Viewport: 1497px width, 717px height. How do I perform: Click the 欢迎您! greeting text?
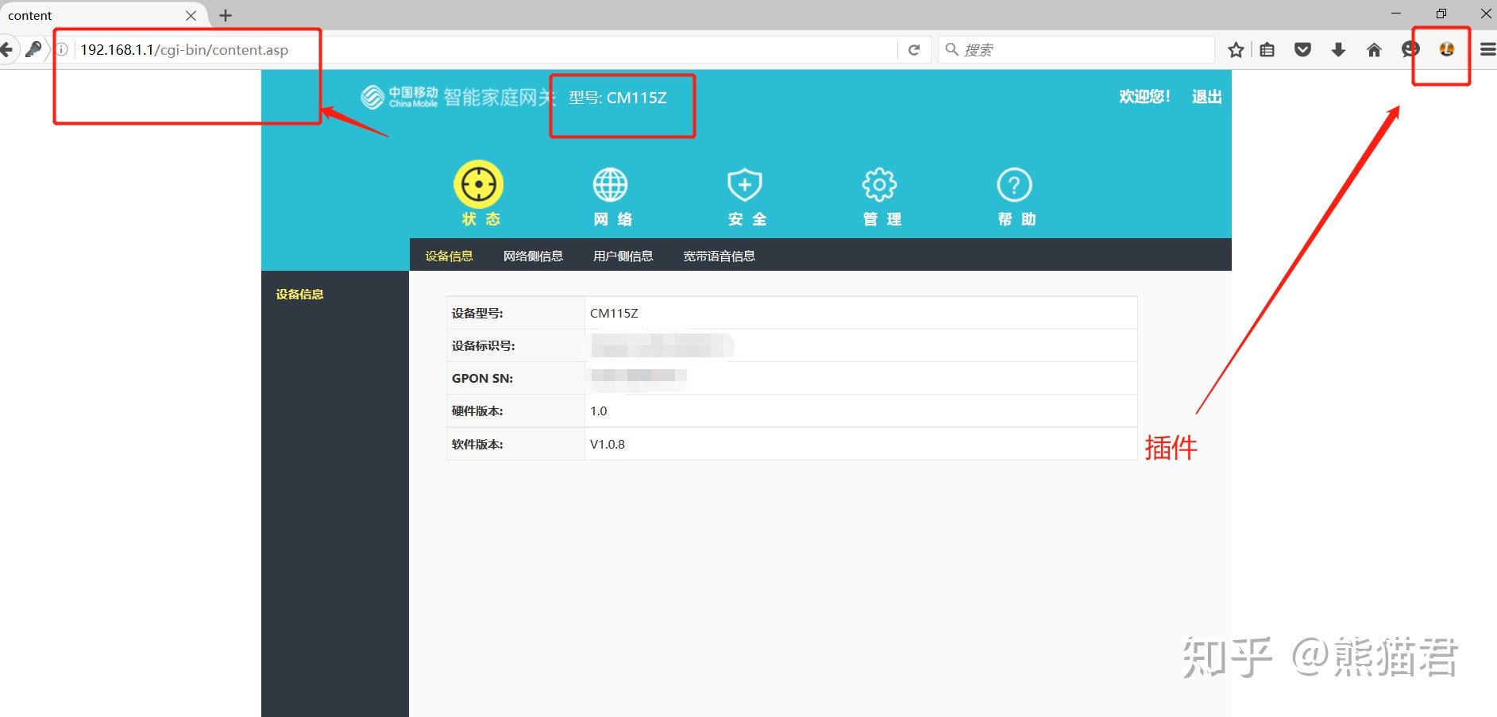tap(1144, 97)
